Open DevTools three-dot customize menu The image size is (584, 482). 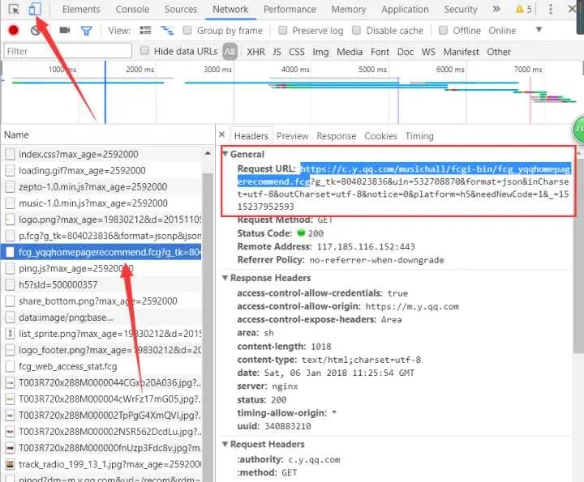(551, 9)
